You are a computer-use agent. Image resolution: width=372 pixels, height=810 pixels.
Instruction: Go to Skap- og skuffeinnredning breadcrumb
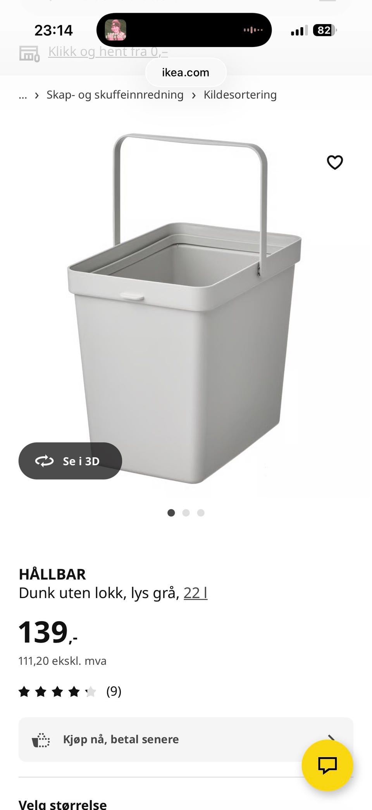tap(115, 95)
